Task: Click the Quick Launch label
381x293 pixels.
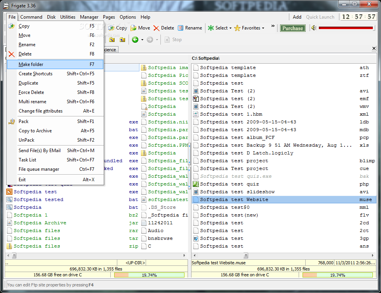Action: tap(320, 17)
